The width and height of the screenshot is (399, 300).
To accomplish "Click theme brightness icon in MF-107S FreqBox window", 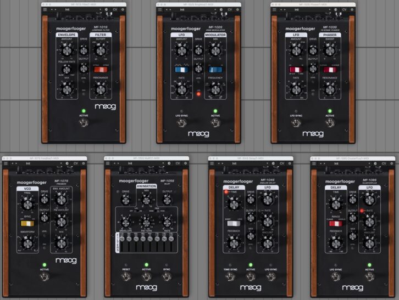I will (x=67, y=163).
